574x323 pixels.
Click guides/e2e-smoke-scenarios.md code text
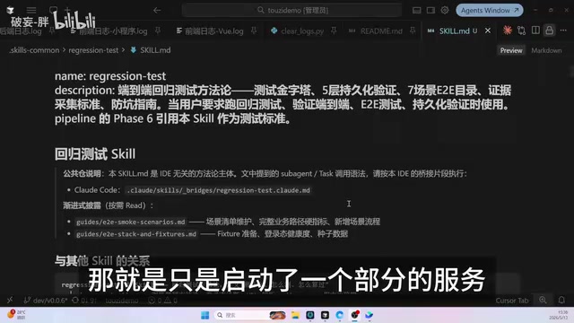tap(131, 222)
